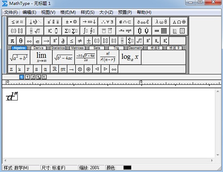Insert the log base a of x expression
Viewport: 223px width, 172px height.
coord(130,57)
